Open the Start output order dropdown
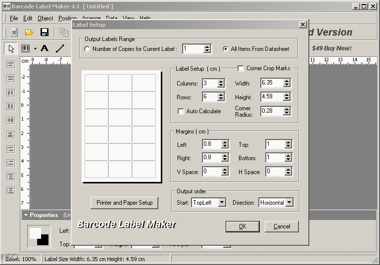This screenshot has width=380, height=265. tap(222, 202)
